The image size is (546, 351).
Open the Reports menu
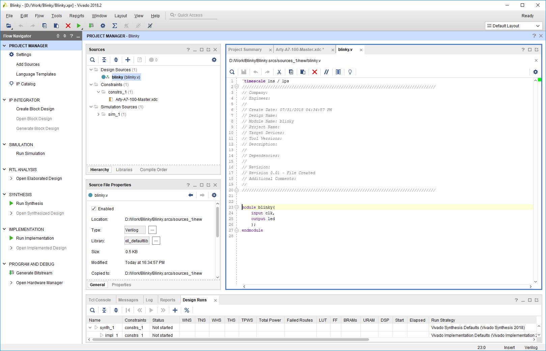tap(77, 16)
